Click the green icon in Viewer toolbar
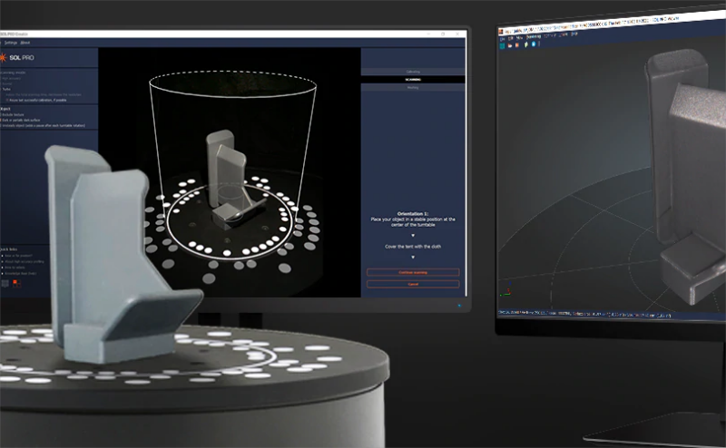The height and width of the screenshot is (448, 726). coord(526,44)
